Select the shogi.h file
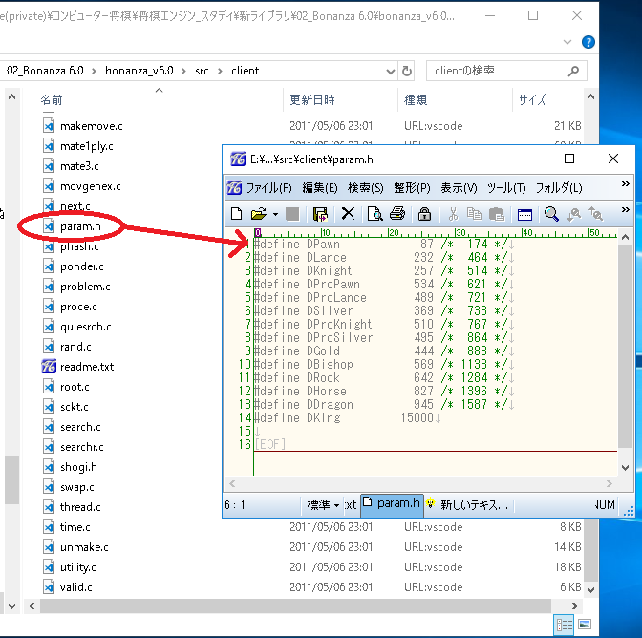The image size is (642, 638). 78,466
